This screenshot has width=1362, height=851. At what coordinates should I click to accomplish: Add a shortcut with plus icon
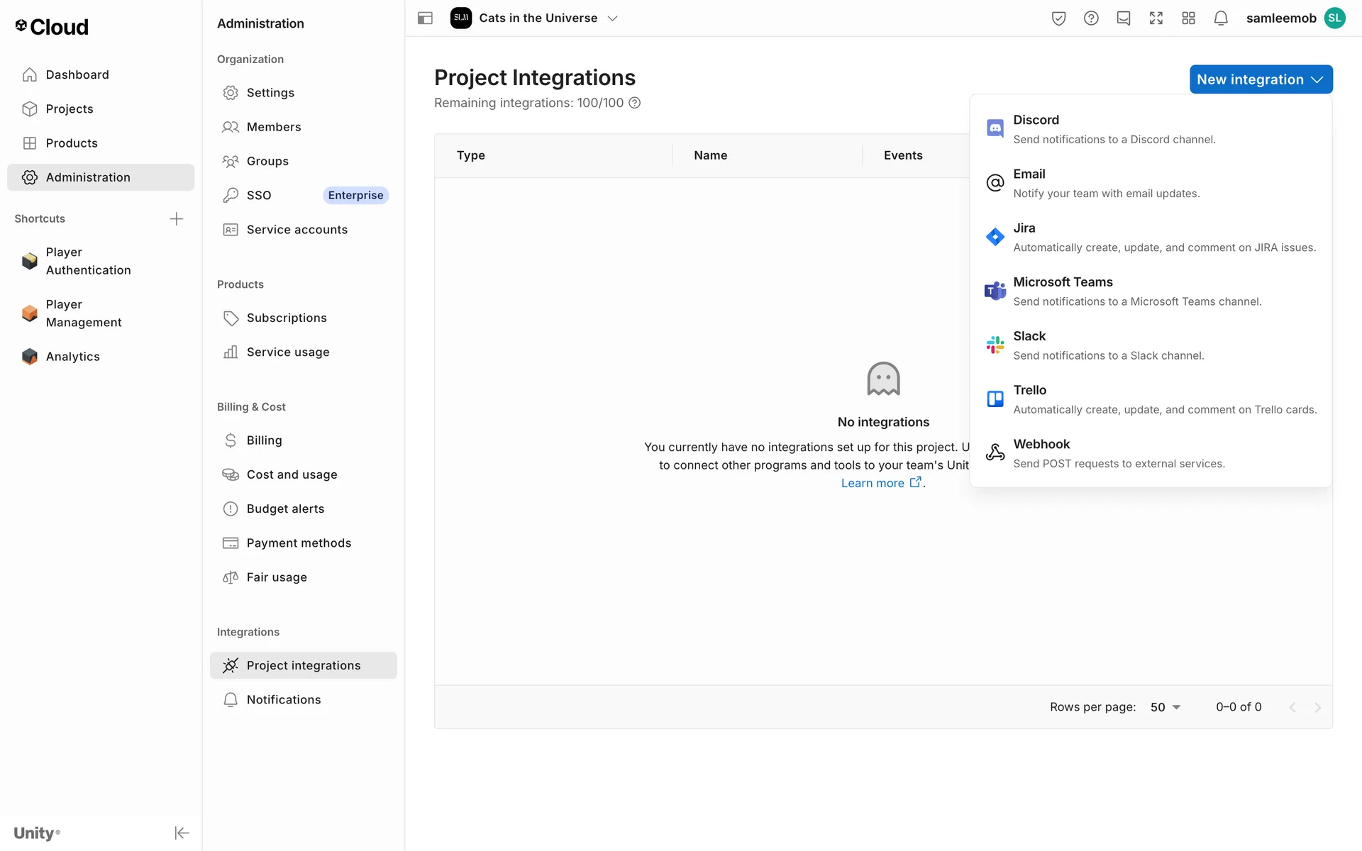tap(177, 218)
